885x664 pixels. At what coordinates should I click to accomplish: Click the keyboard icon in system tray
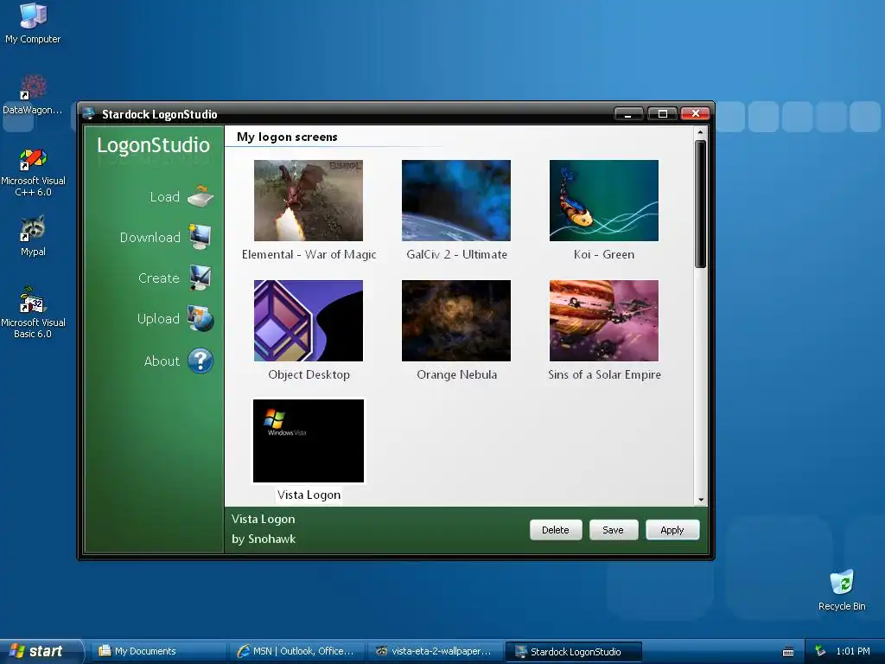(788, 652)
